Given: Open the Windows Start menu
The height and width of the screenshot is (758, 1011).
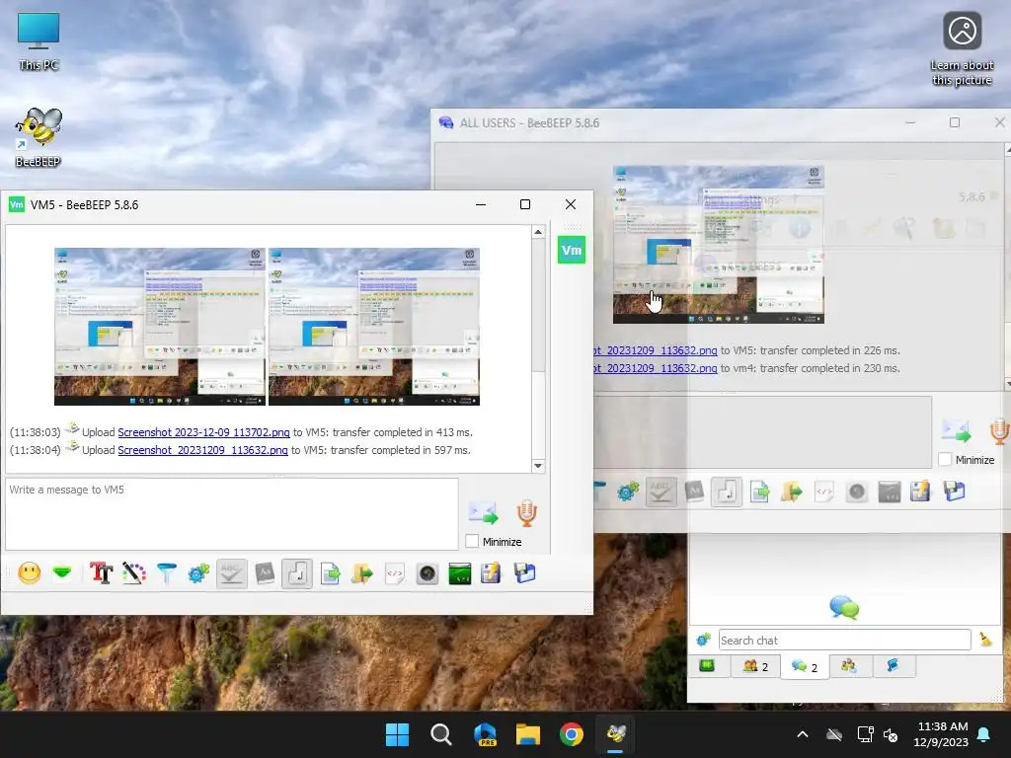Looking at the screenshot, I should pos(397,734).
